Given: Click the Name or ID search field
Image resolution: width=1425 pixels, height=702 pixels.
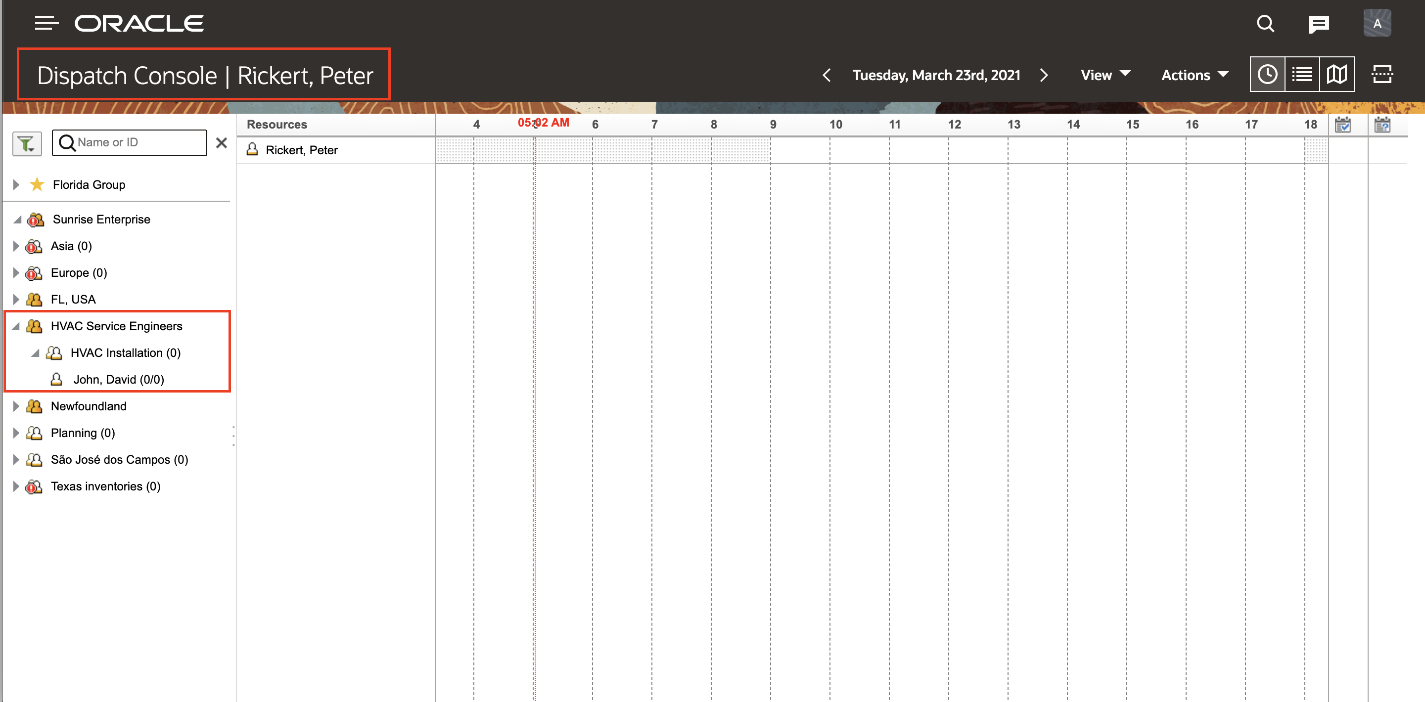Looking at the screenshot, I should pos(138,142).
